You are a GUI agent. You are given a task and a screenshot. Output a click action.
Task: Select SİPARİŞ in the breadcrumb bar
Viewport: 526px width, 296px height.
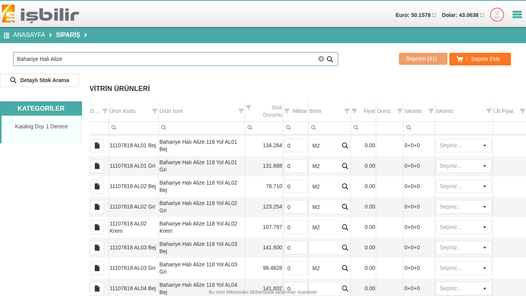click(68, 35)
